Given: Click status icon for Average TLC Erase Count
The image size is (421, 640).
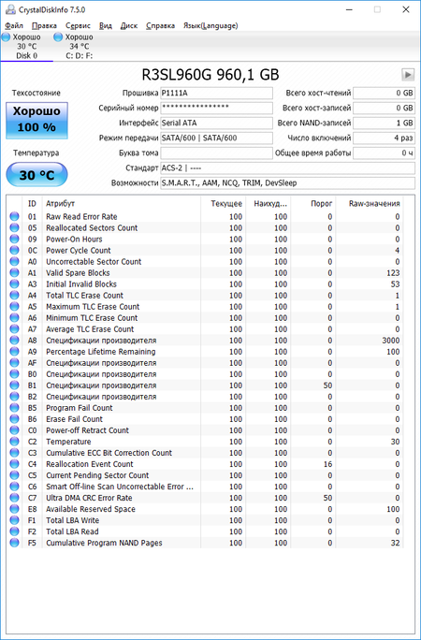Looking at the screenshot, I should coord(15,329).
